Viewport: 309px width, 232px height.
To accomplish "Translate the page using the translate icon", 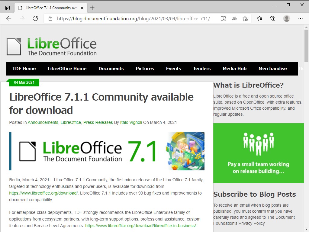I will (234, 18).
